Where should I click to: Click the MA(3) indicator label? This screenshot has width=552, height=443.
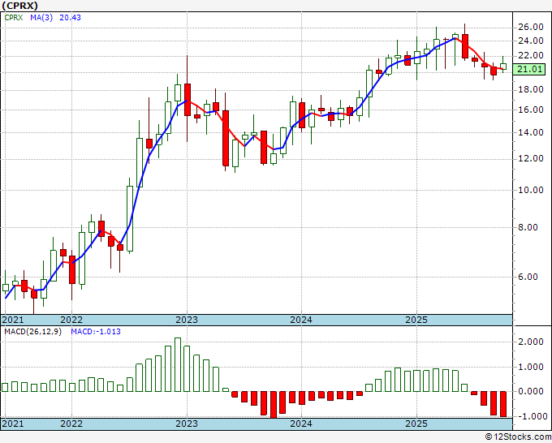41,17
